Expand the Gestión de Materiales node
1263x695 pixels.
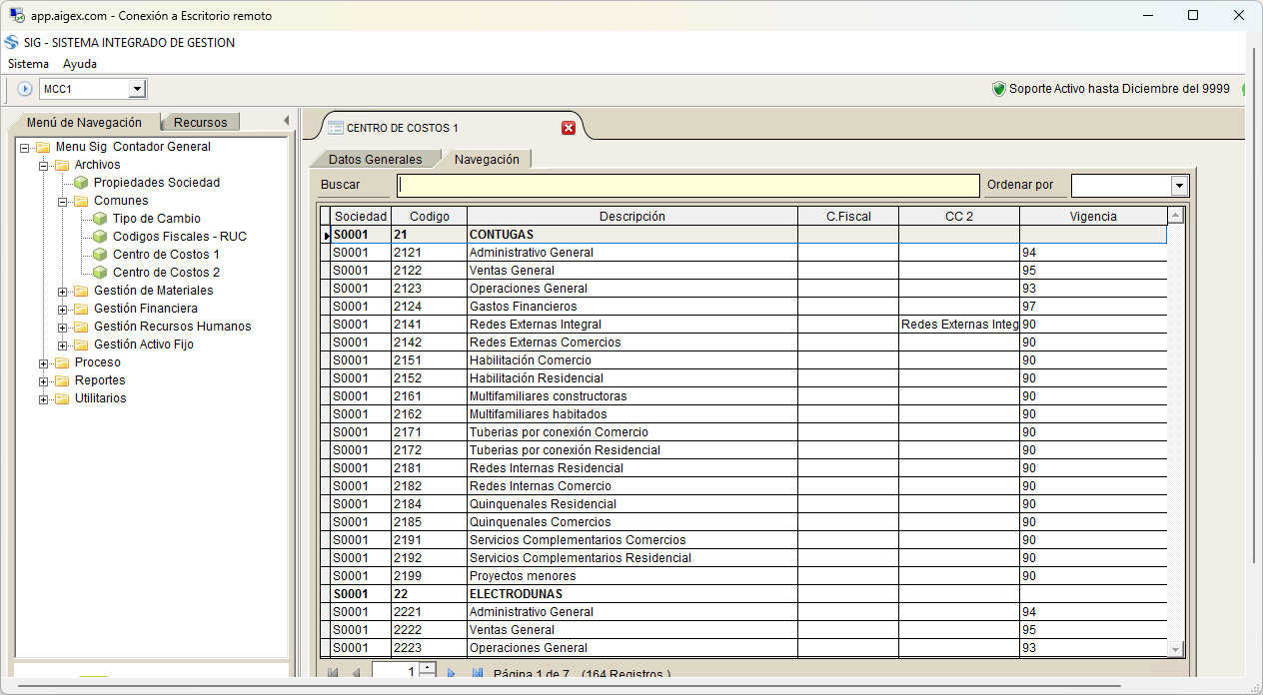coord(62,291)
